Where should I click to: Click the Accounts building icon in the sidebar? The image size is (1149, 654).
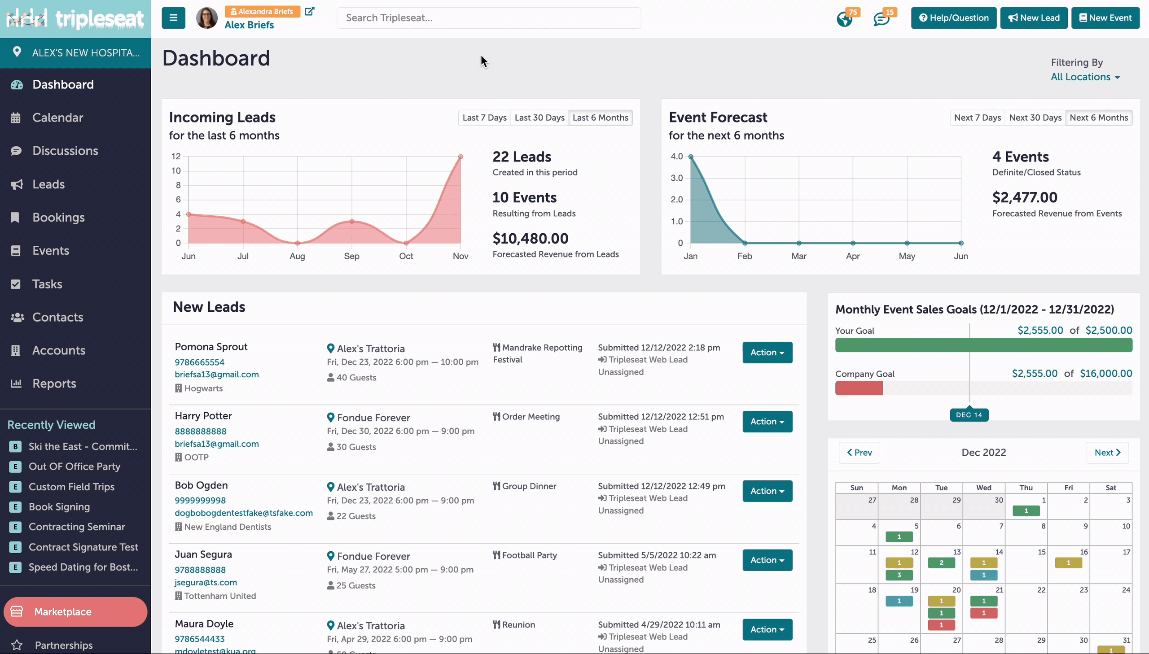[x=15, y=350]
